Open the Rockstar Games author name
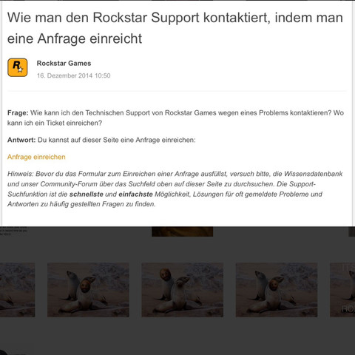The height and width of the screenshot is (355, 355). tap(64, 64)
